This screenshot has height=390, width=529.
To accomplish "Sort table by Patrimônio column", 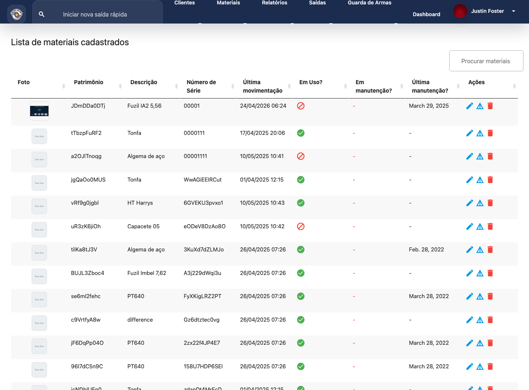I will [96, 86].
